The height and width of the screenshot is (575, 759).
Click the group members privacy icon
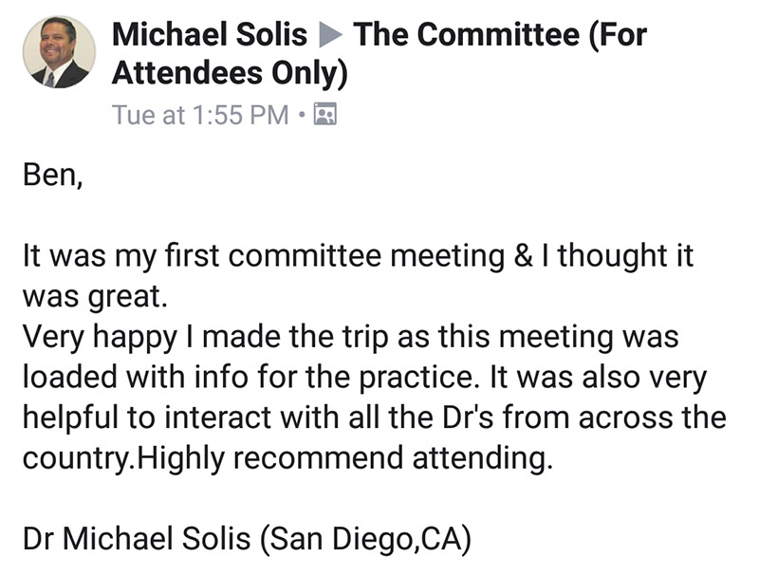(325, 114)
